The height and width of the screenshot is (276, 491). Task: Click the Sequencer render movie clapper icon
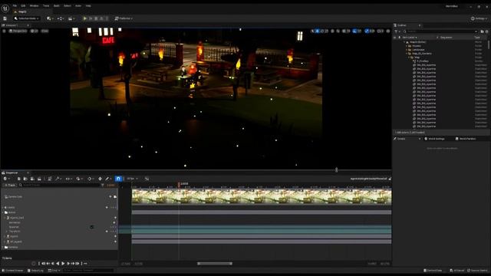(x=39, y=179)
